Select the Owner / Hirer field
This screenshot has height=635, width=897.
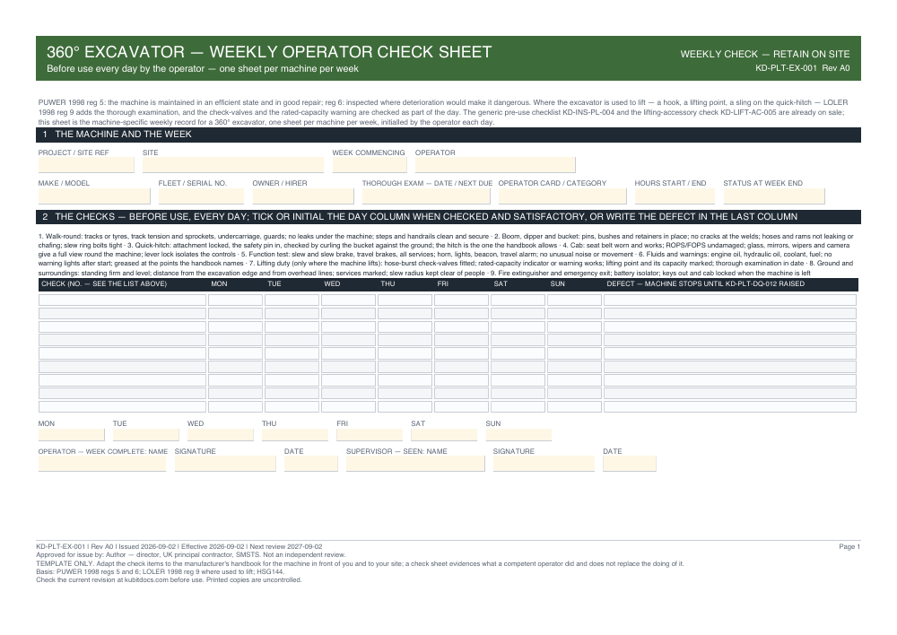click(x=303, y=196)
